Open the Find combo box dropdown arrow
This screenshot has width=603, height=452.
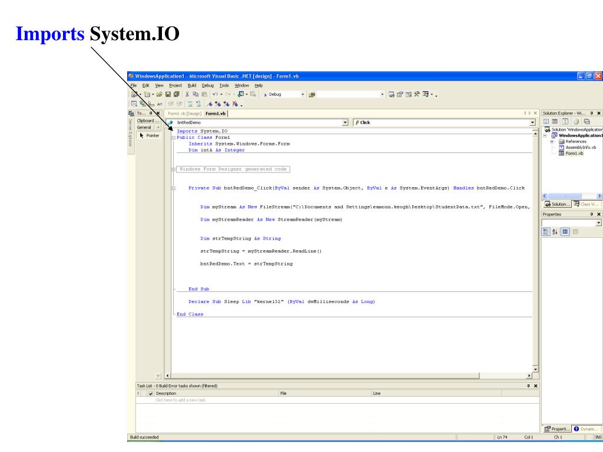pyautogui.click(x=382, y=95)
